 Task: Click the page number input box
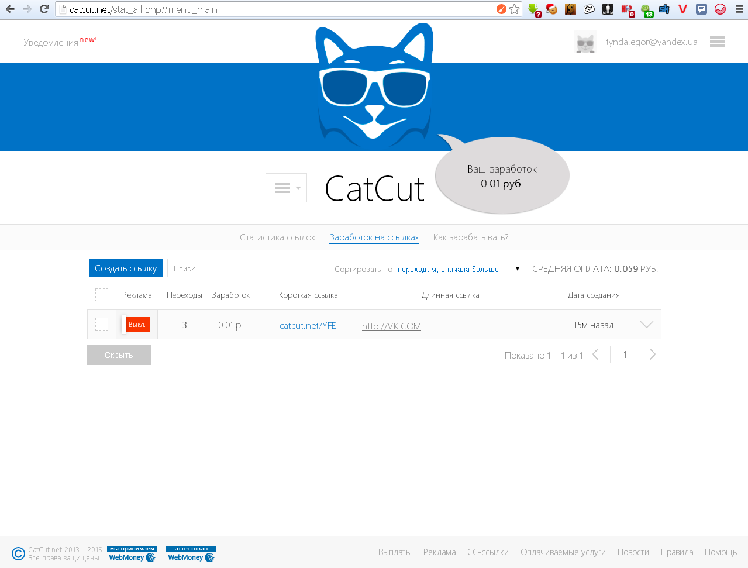point(625,354)
